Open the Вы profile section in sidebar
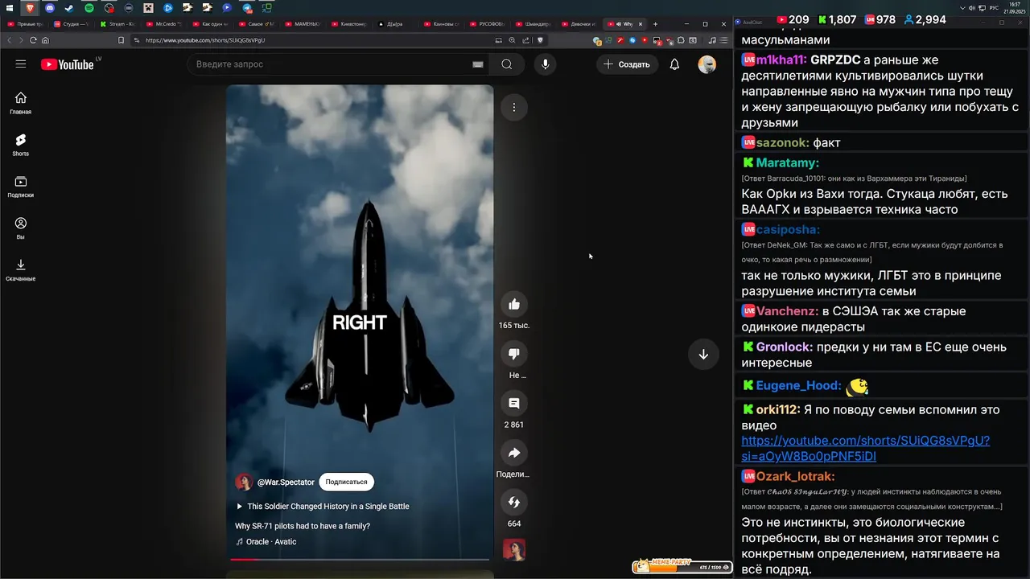Screen dimensions: 1030x579 (21, 228)
